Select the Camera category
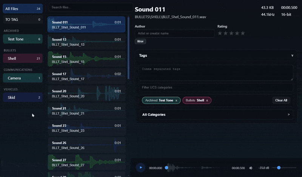 point(23,78)
